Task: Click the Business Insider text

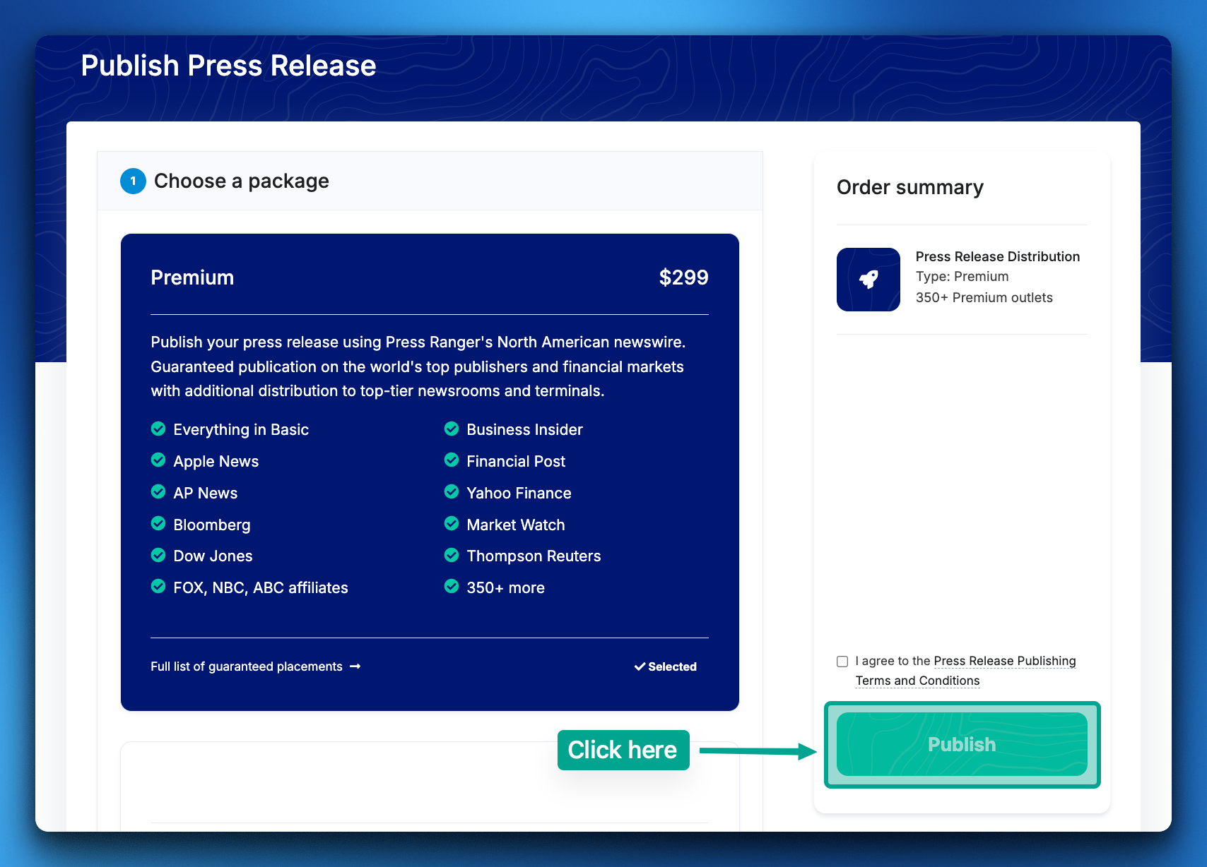Action: (x=524, y=430)
